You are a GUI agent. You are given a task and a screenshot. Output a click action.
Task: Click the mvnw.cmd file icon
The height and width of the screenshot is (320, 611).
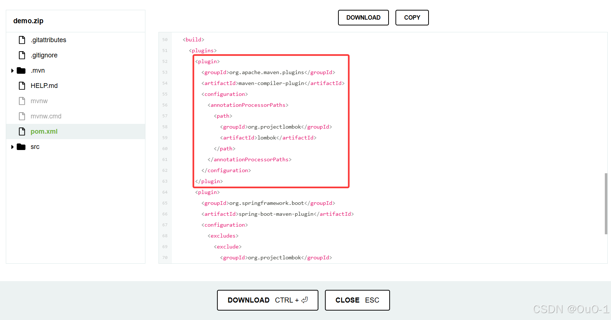pos(22,116)
